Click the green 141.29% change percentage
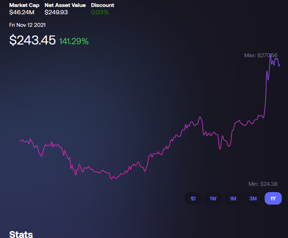Viewport: 288px width, 238px height. 74,41
